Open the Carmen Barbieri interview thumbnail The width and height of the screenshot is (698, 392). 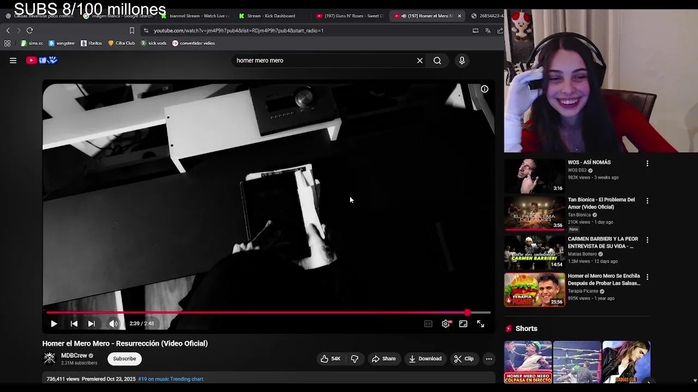534,252
